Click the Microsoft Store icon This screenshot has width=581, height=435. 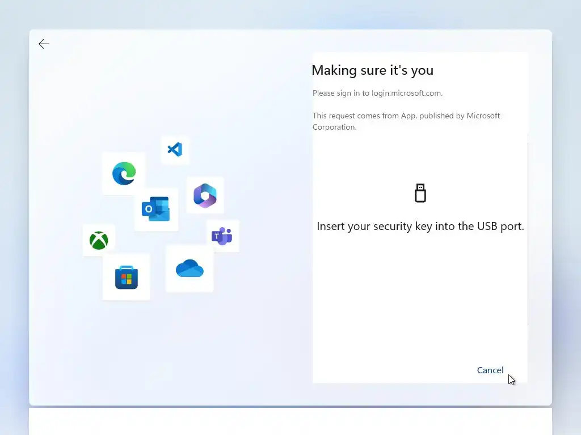[x=127, y=278]
